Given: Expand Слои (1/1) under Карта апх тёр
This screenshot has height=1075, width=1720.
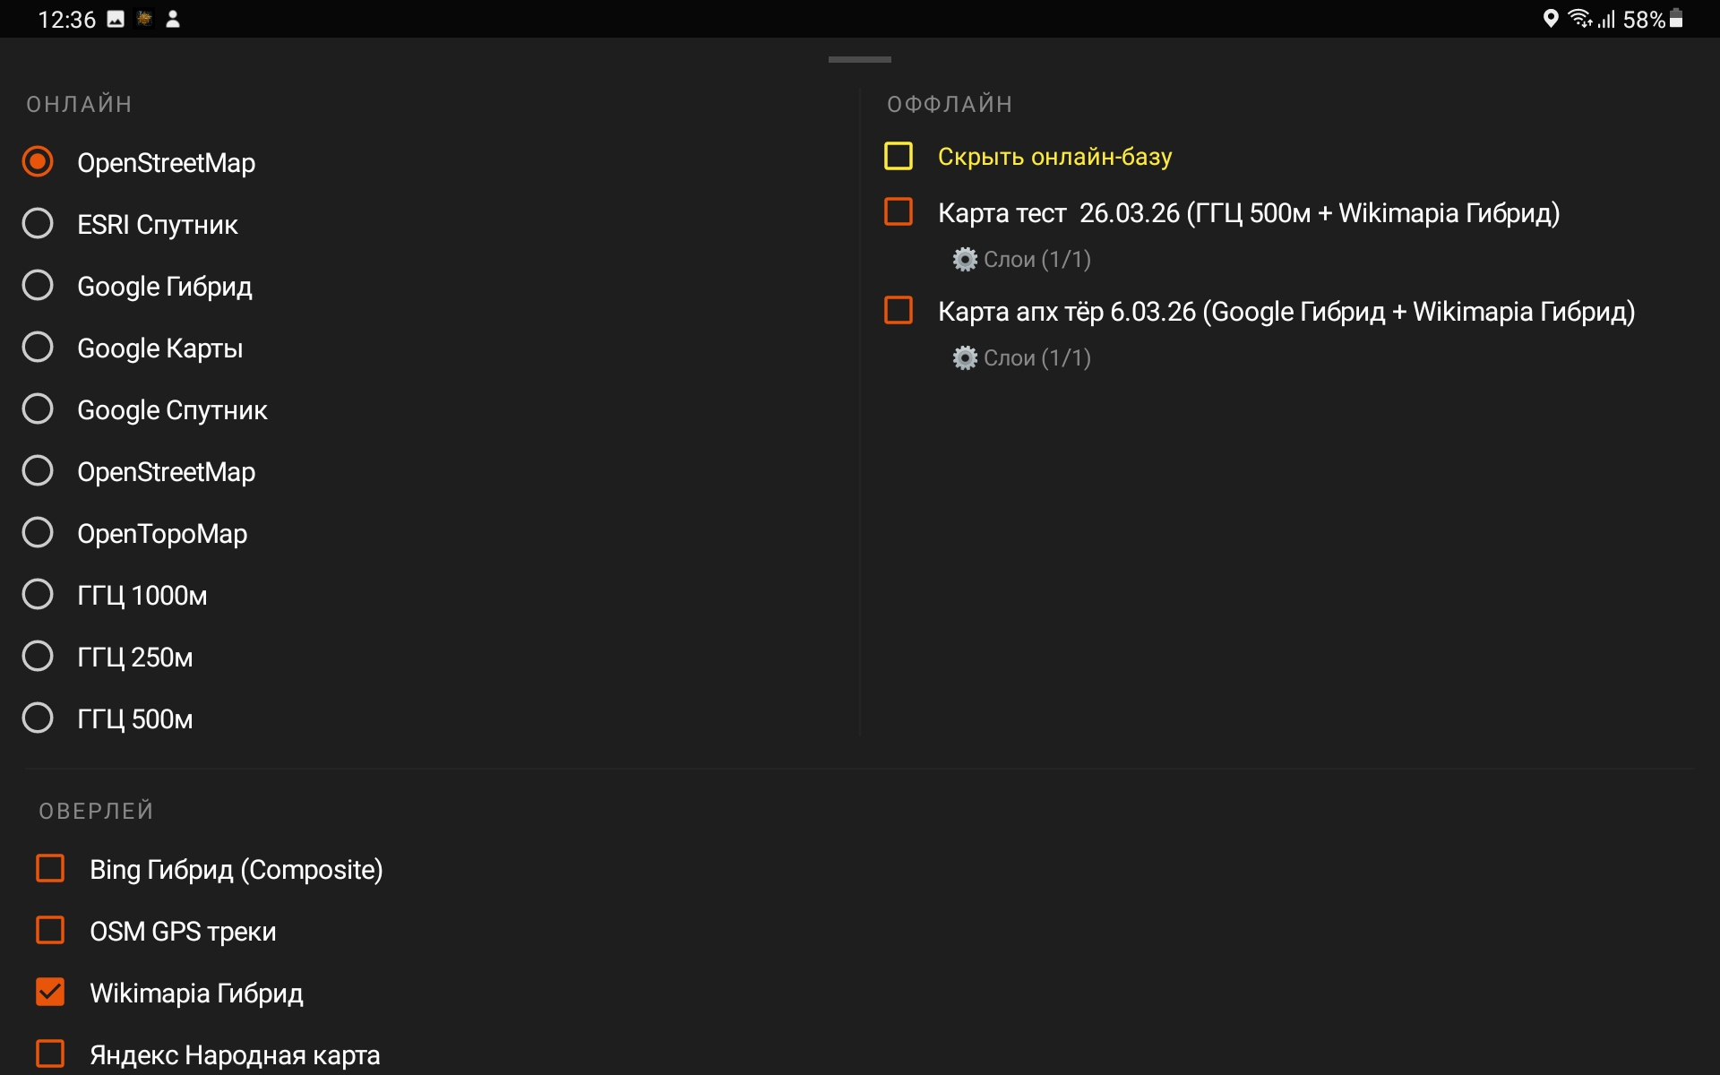Looking at the screenshot, I should click(1036, 358).
